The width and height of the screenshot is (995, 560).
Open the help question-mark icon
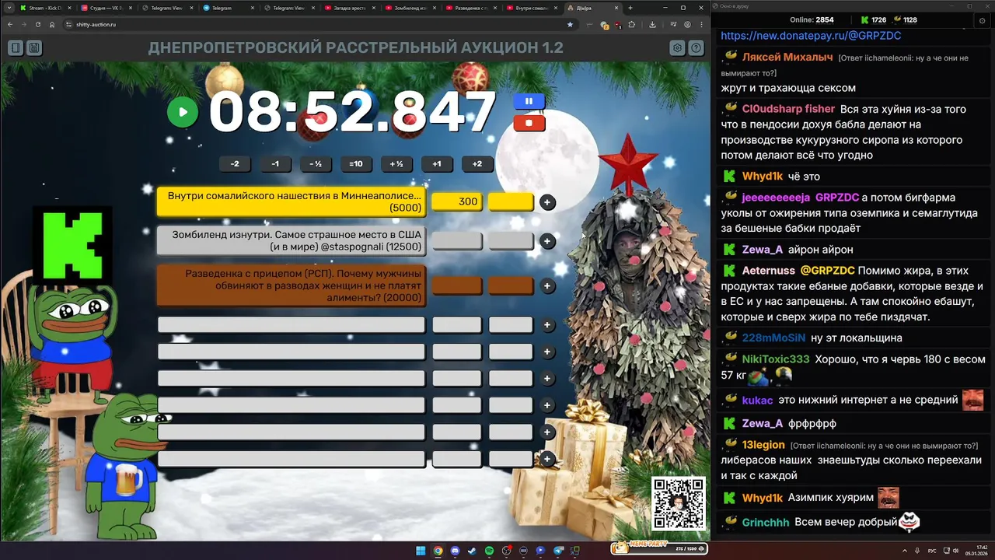click(696, 47)
